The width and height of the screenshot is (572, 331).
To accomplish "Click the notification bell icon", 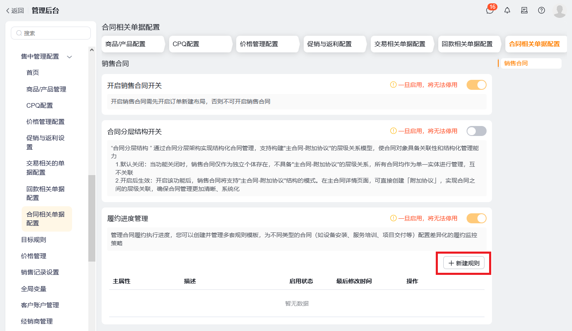I will (x=507, y=10).
